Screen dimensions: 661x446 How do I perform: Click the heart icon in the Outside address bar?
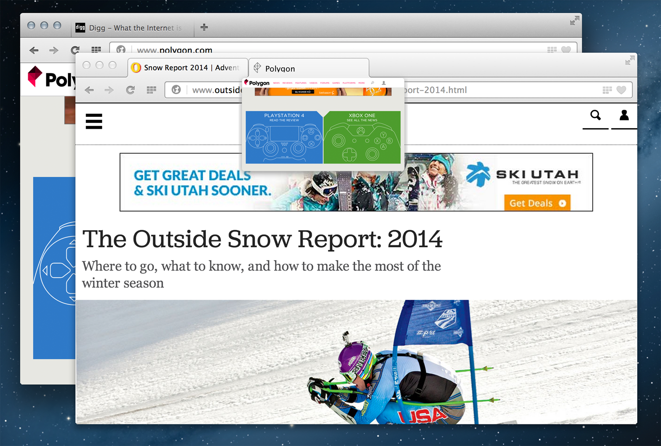(621, 90)
